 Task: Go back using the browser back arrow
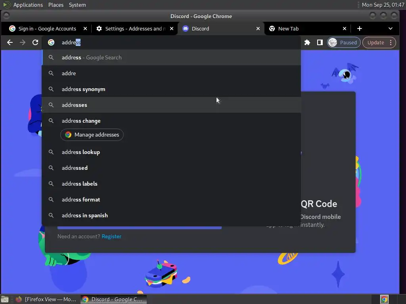pyautogui.click(x=10, y=42)
